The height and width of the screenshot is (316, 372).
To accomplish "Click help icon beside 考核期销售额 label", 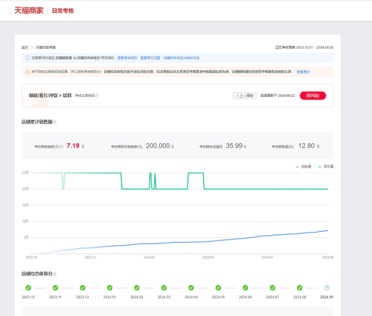I will coord(62,146).
